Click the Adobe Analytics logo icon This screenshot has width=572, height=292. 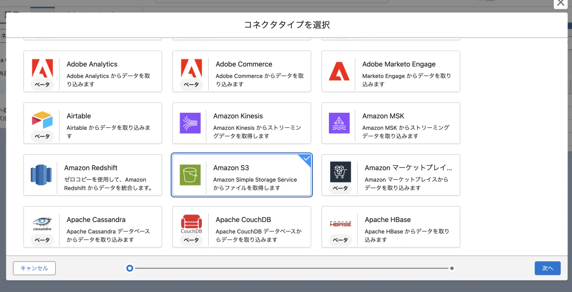pyautogui.click(x=42, y=68)
